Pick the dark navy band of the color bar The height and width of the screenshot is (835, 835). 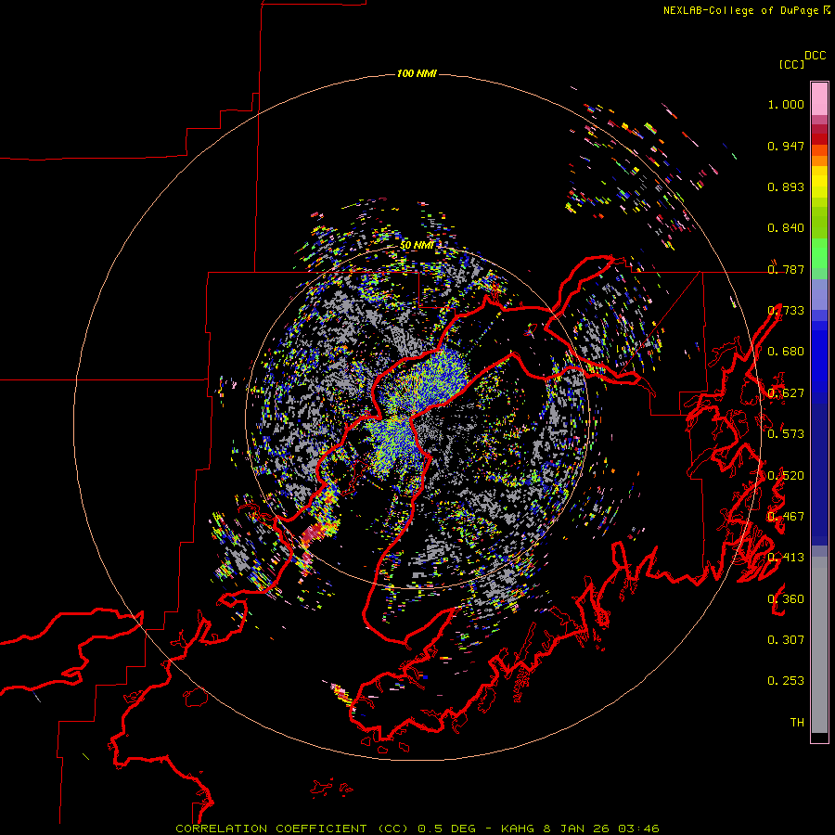point(819,474)
